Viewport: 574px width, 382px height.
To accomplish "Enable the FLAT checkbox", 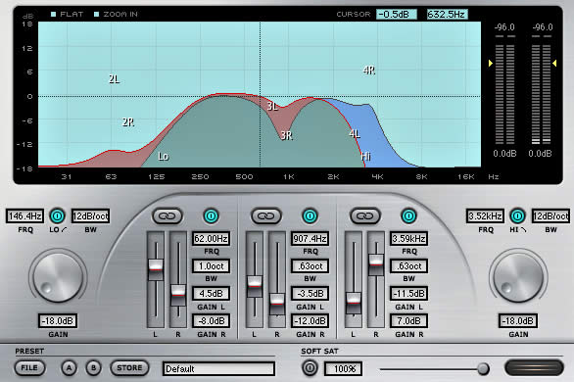I will (54, 15).
